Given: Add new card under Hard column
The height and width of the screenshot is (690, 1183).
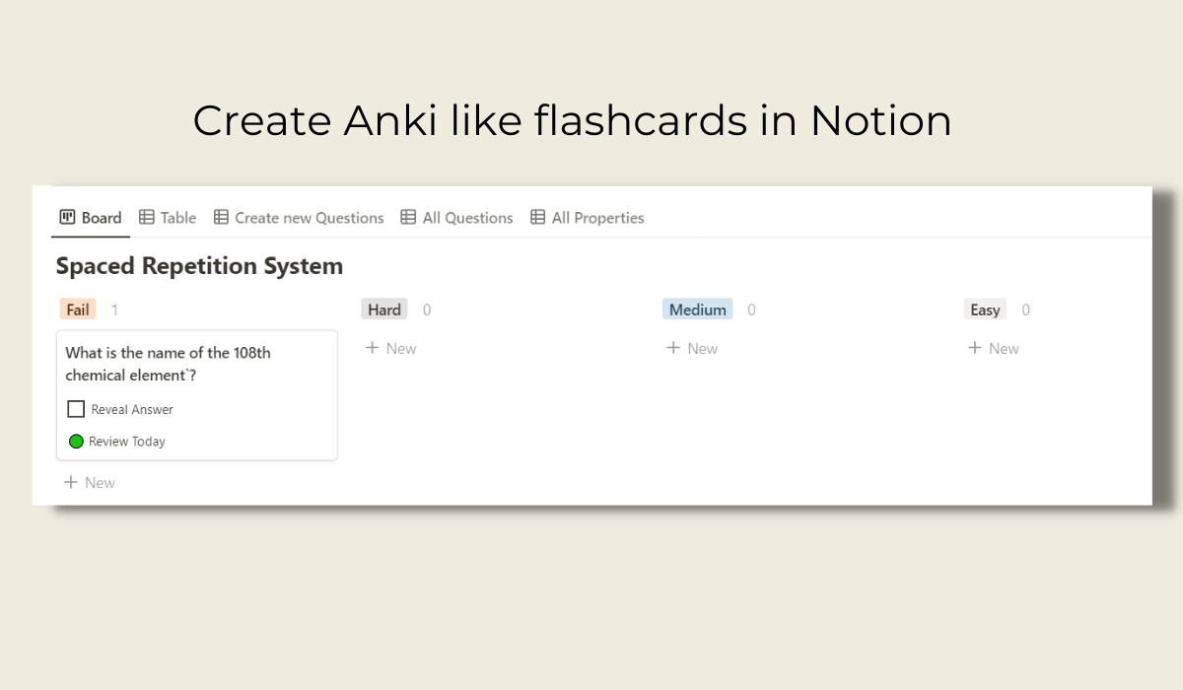Looking at the screenshot, I should click(x=391, y=348).
